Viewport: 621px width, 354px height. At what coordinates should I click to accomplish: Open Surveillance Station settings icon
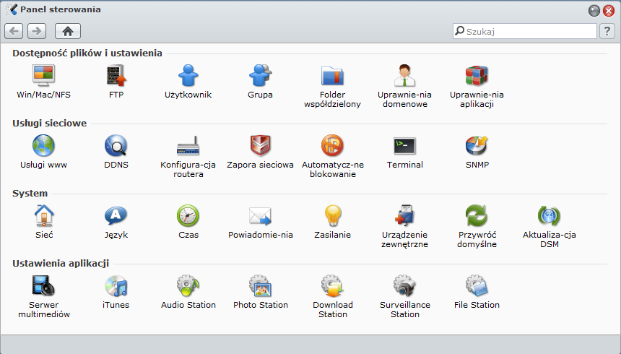coord(405,286)
